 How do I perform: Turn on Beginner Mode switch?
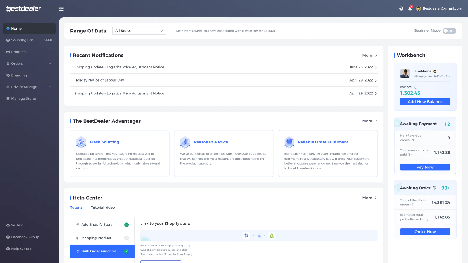[449, 31]
